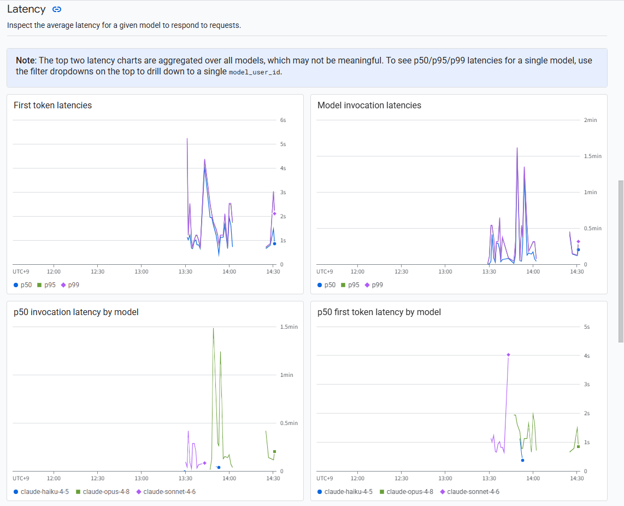Viewport: 624px width, 506px height.
Task: Click the 13:30 axis label in First token latencies
Action: coord(185,272)
